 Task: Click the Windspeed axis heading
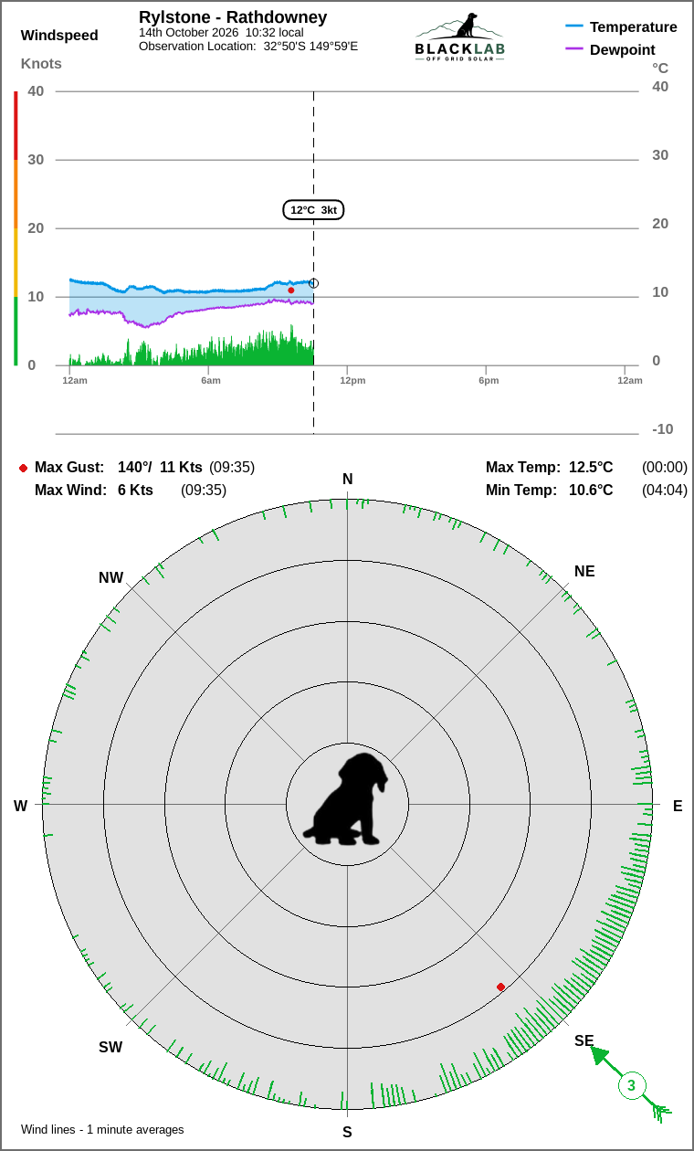59,36
